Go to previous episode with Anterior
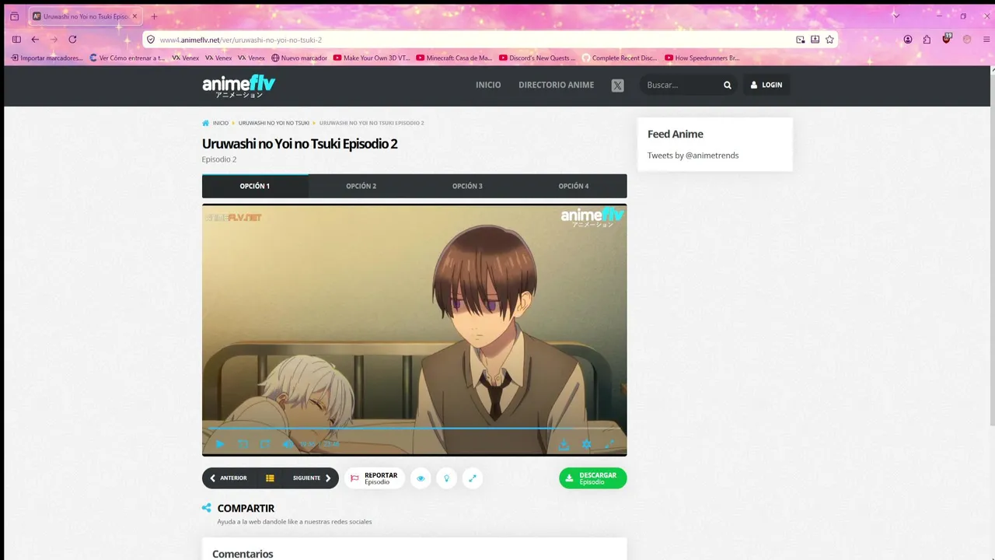This screenshot has height=560, width=995. point(229,478)
